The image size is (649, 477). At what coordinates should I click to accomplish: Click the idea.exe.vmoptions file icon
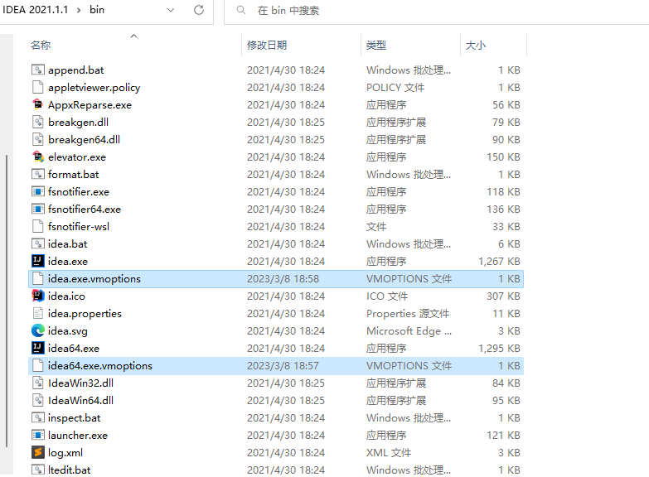(x=37, y=278)
